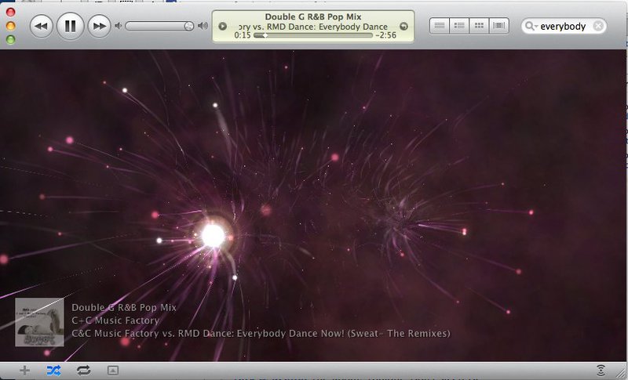Click the album artwork thumbnail
This screenshot has height=380, width=628.
pos(39,322)
